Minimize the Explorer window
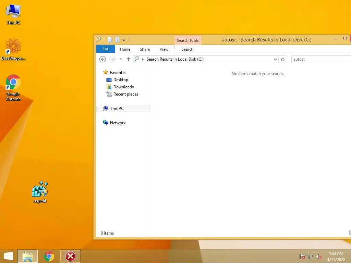Viewport: 351px width, 263px height. pyautogui.click(x=336, y=39)
